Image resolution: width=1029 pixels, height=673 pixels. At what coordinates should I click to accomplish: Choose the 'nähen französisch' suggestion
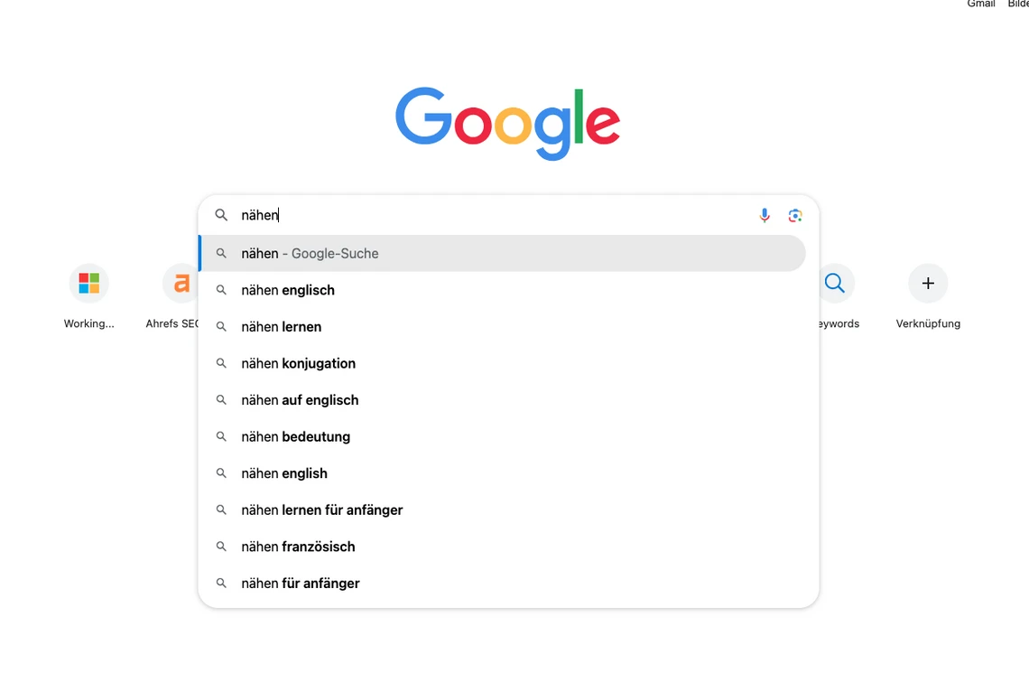click(x=298, y=547)
